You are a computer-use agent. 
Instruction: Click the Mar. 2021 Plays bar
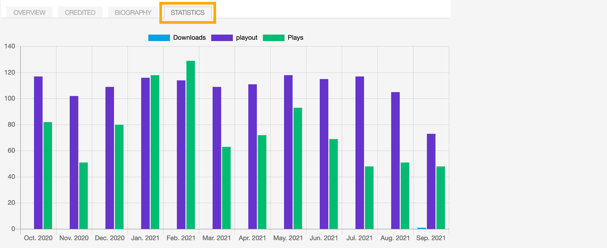[x=226, y=188]
